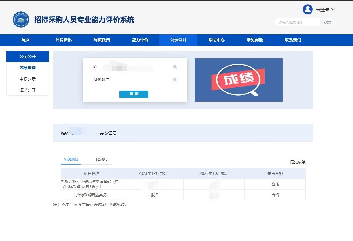This screenshot has width=353, height=241.
Task: Clear the 姓 name input field
Action: pos(176,67)
